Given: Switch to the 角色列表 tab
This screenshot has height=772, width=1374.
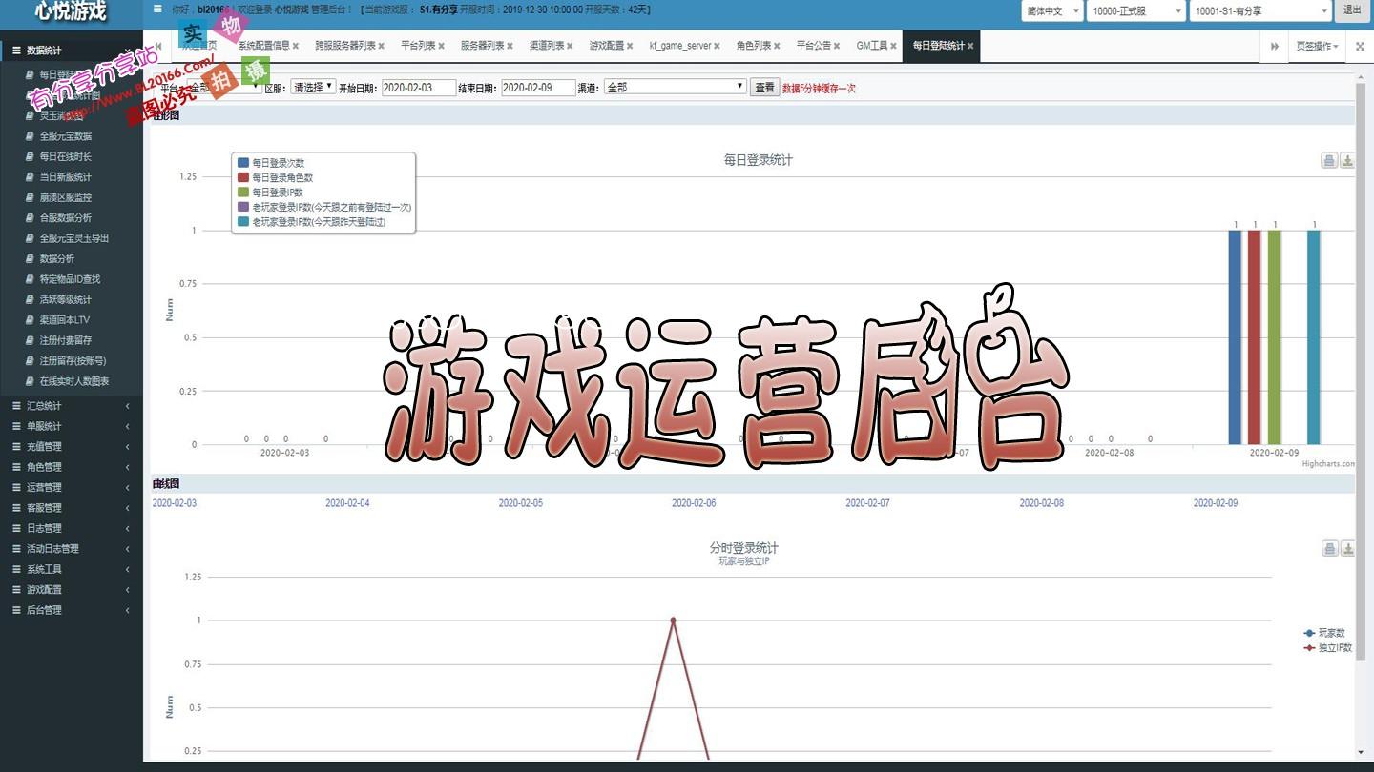Looking at the screenshot, I should 754,46.
